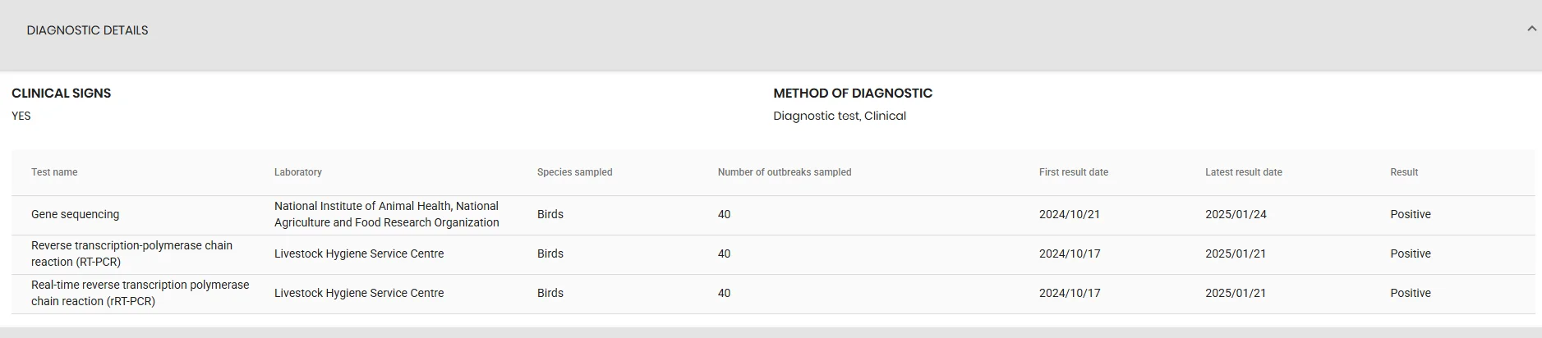Collapse the Diagnostic Details panel chevron
Screen dimensions: 1542x338
pyautogui.click(x=1531, y=29)
